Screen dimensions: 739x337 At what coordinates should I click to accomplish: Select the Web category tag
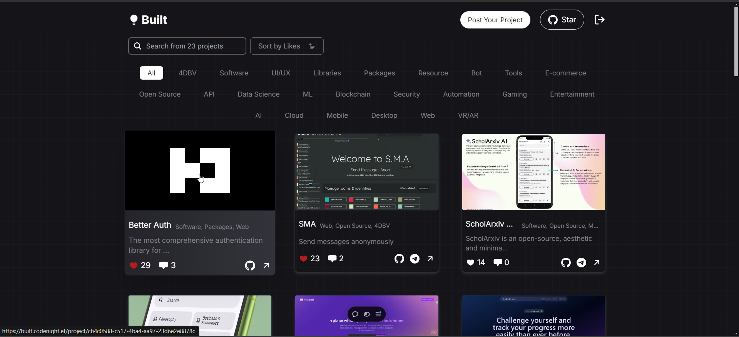(x=428, y=115)
